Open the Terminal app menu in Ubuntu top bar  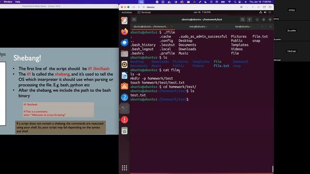click(x=144, y=12)
